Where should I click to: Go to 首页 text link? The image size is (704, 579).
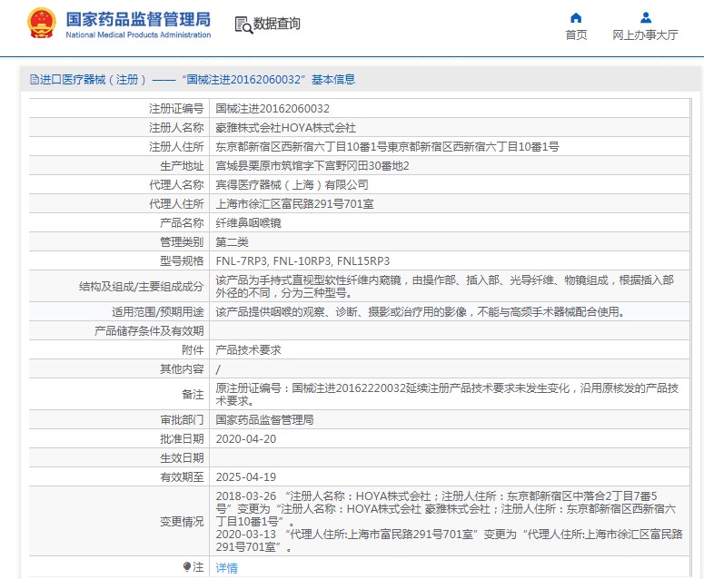576,35
